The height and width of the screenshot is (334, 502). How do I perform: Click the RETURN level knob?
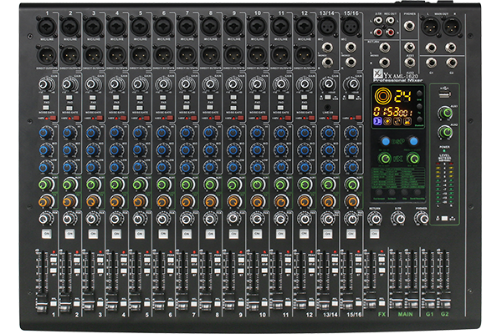tap(375, 219)
